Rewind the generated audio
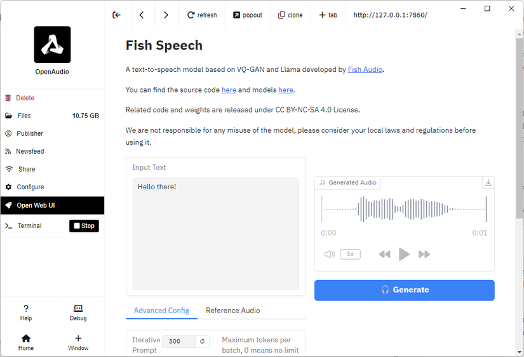 tap(384, 254)
